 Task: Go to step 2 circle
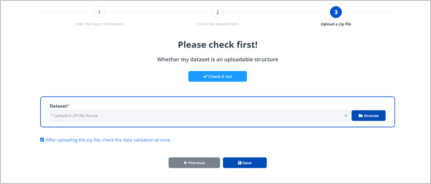[x=218, y=12]
